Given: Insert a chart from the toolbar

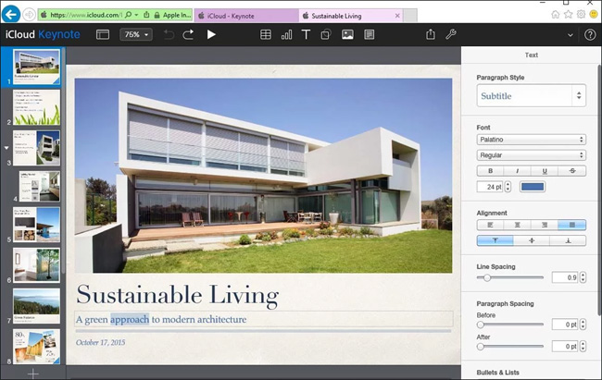Looking at the screenshot, I should click(286, 34).
